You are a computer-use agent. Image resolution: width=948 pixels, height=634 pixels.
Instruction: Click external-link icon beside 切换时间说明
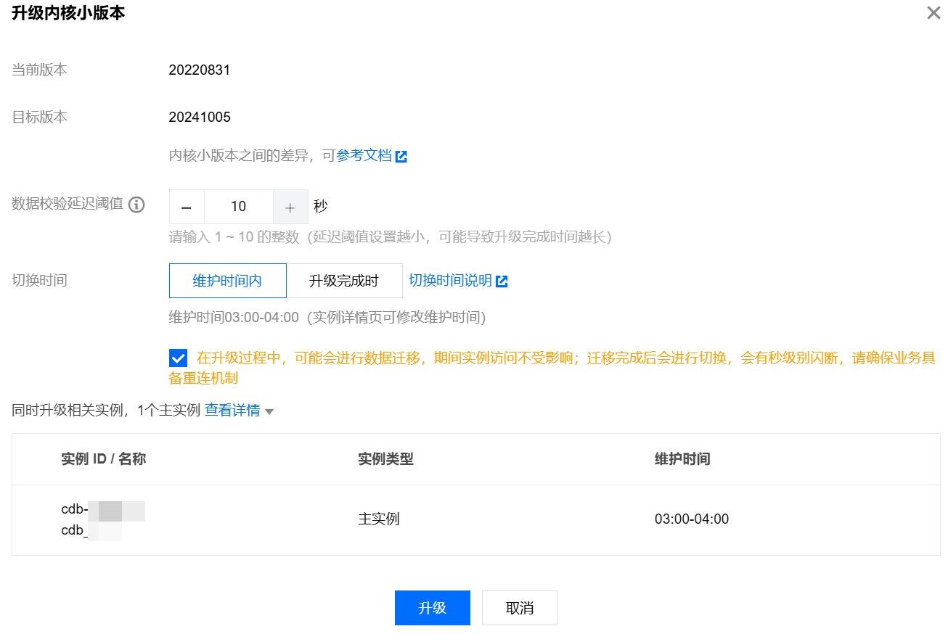point(502,281)
